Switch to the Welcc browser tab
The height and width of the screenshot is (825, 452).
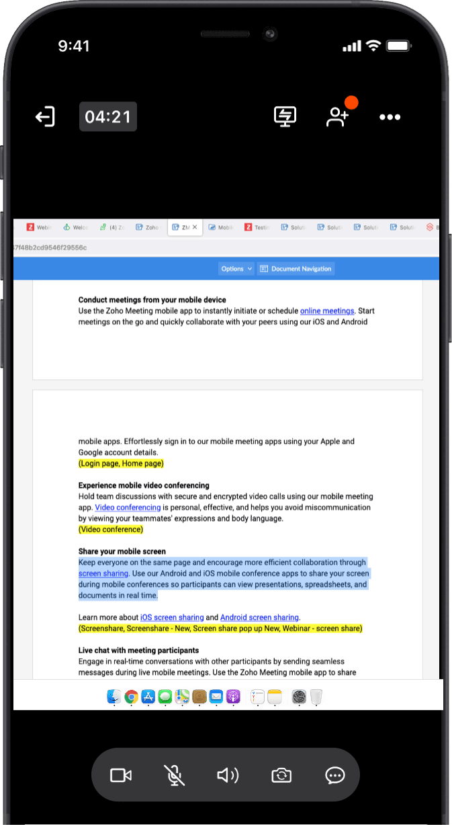click(75, 227)
